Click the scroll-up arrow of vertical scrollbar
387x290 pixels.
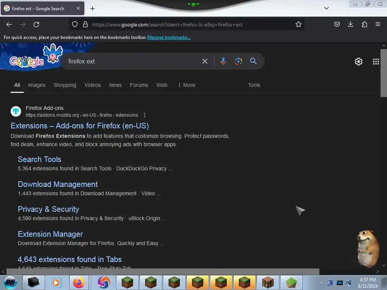tap(384, 46)
